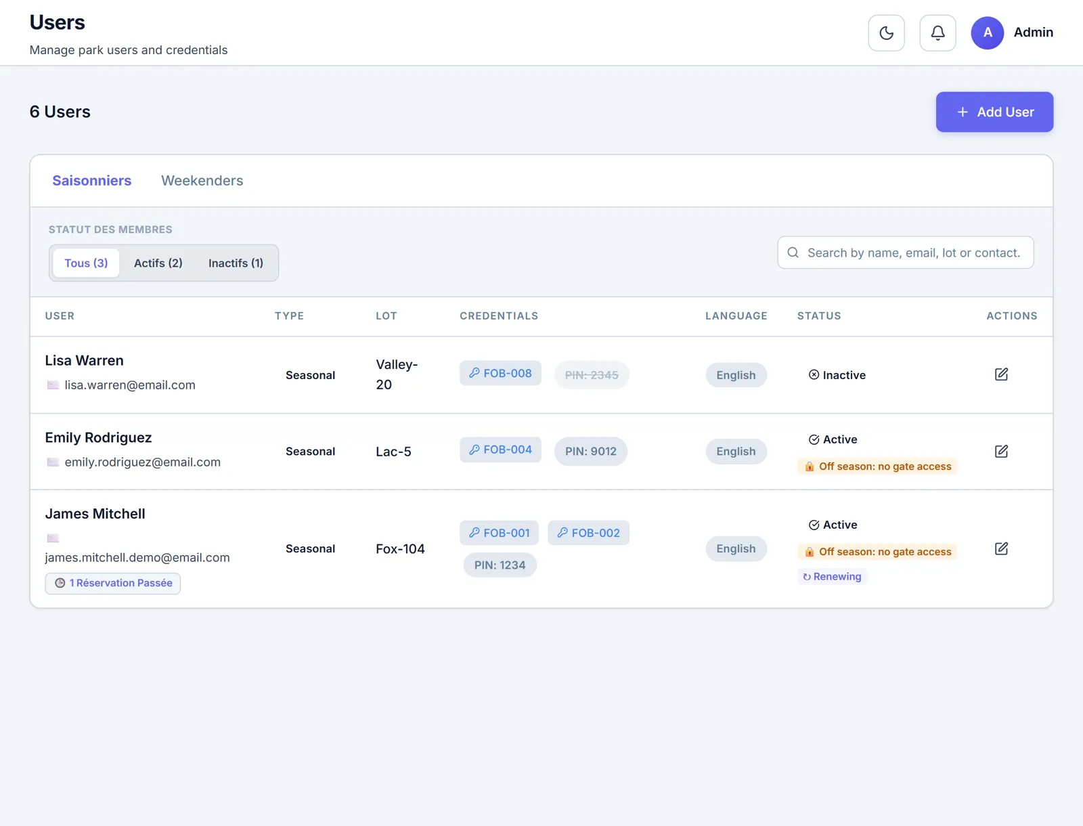Click the email icon by emily.rodriguez@email.com
Screen dimensions: 1083x826
(53, 462)
